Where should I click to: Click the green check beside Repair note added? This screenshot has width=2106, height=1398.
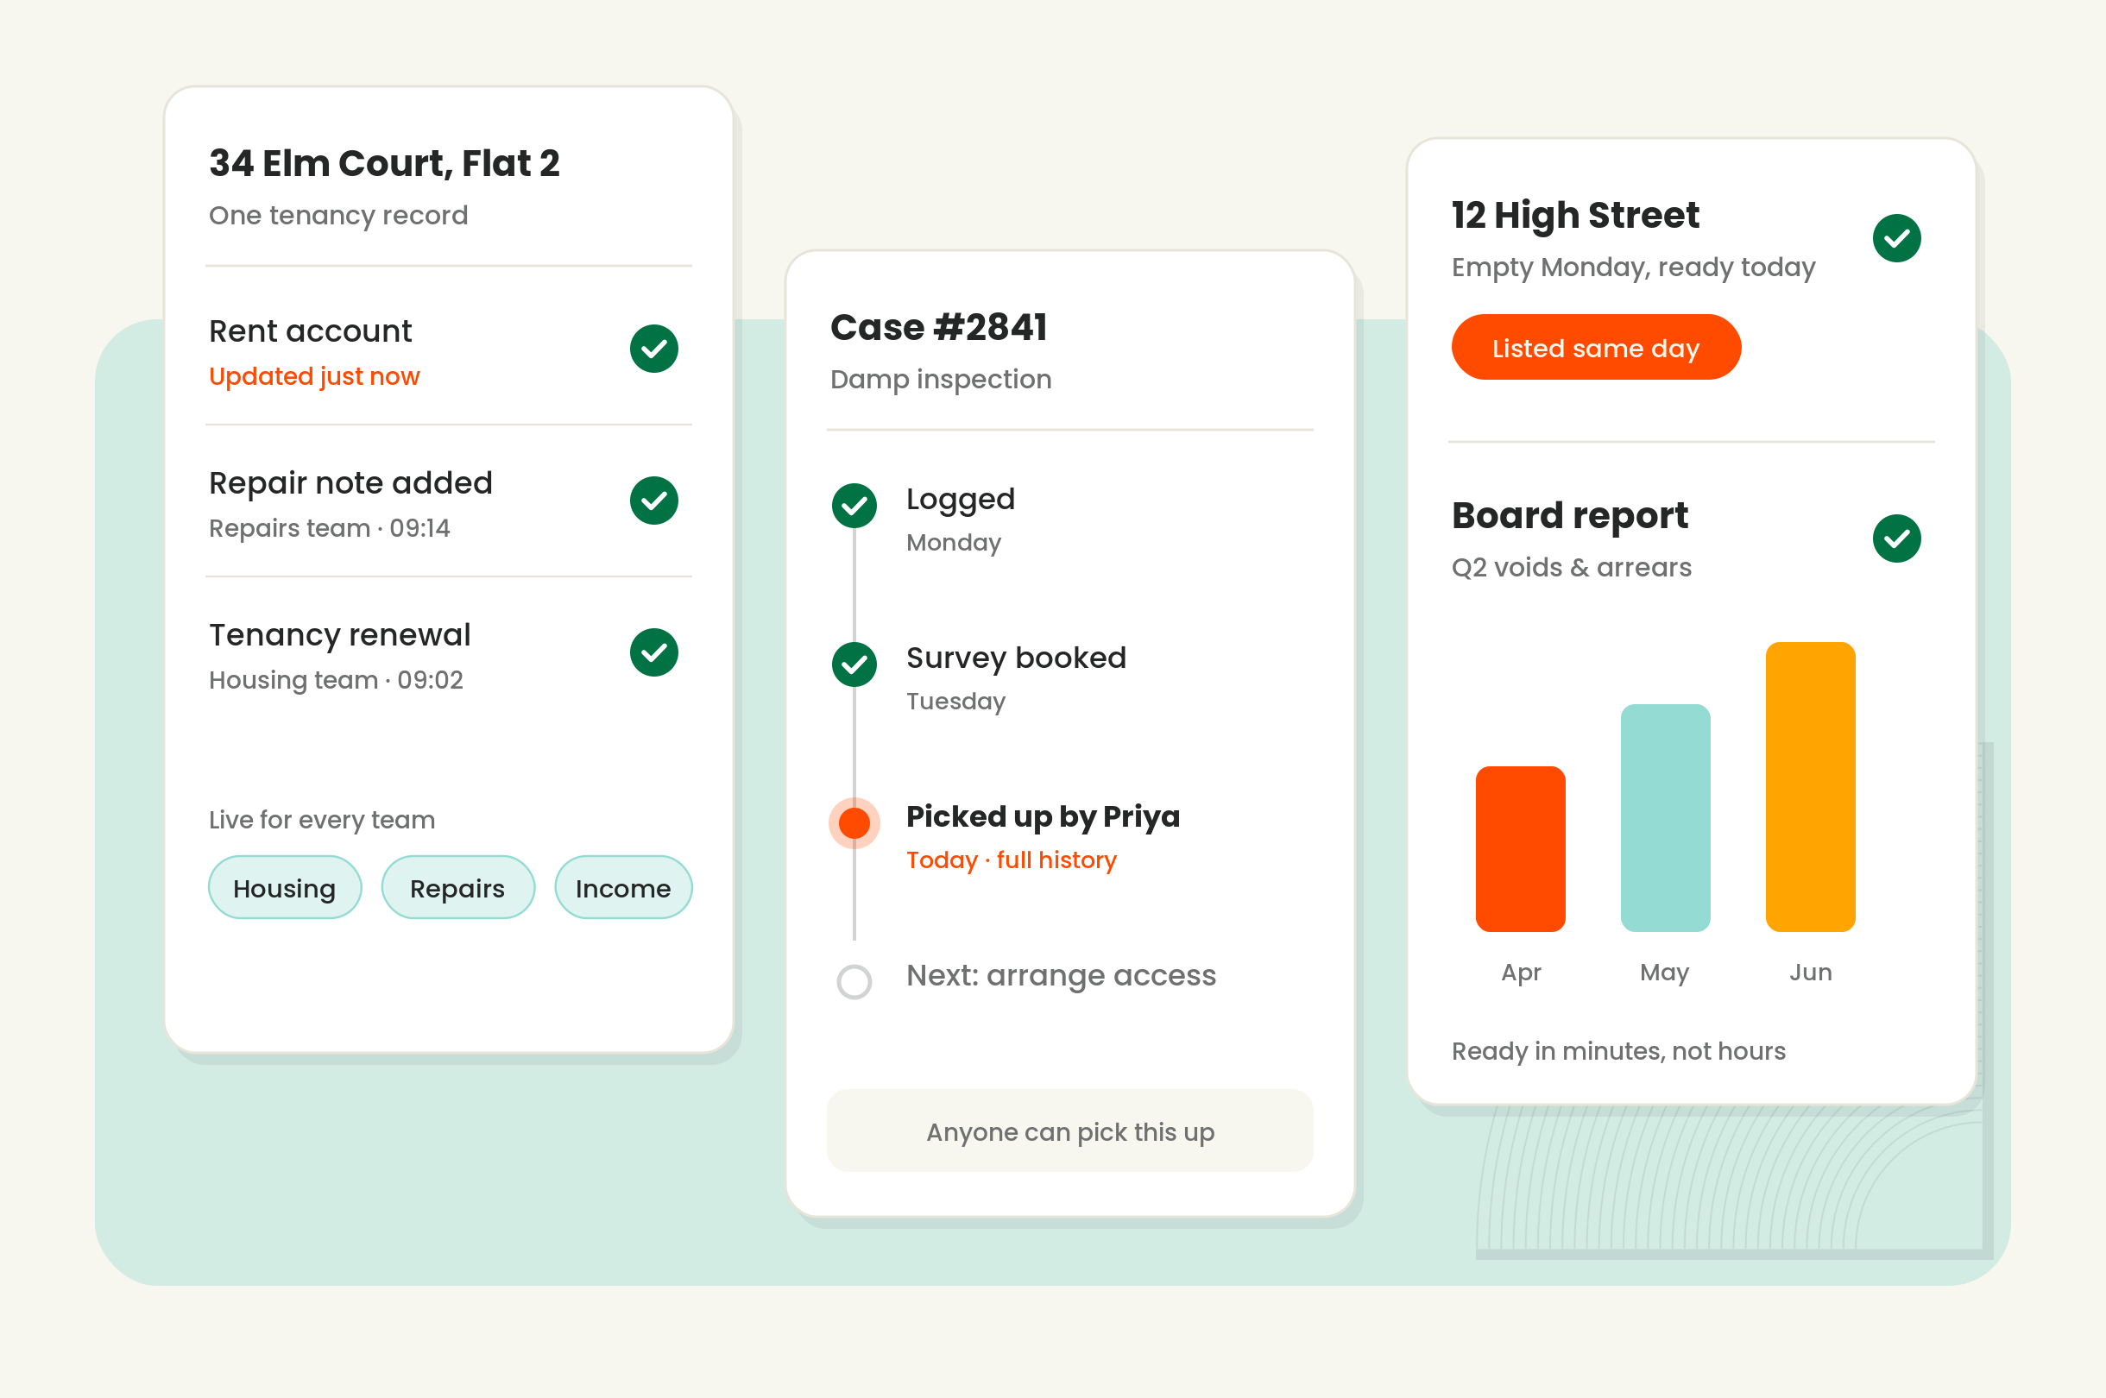click(653, 501)
